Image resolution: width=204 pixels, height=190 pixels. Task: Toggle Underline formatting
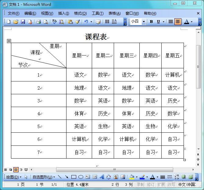point(158,22)
